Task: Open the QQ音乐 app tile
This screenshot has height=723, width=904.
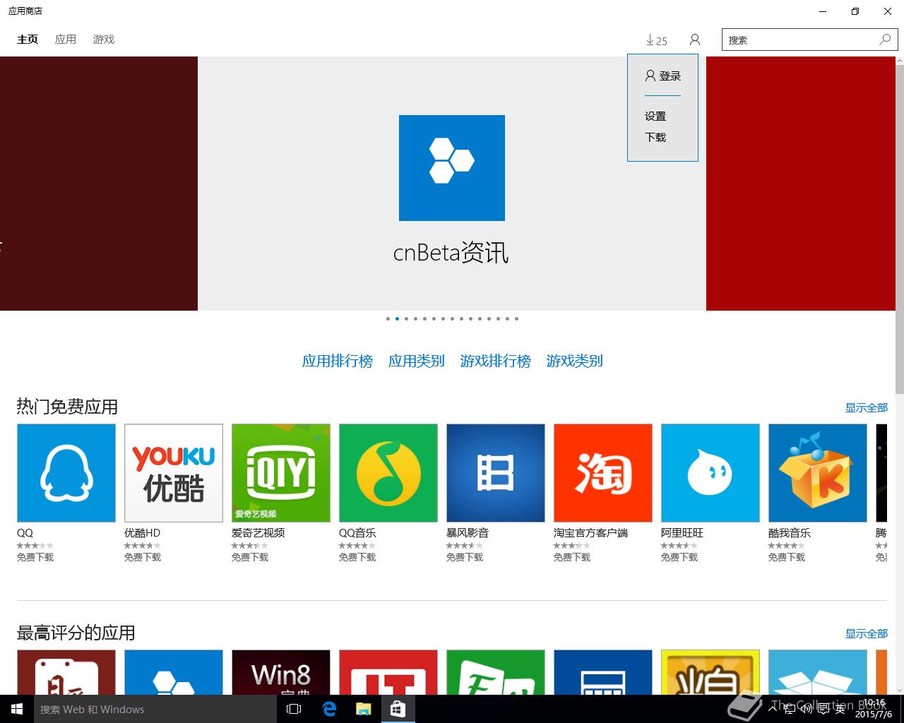Action: 388,473
